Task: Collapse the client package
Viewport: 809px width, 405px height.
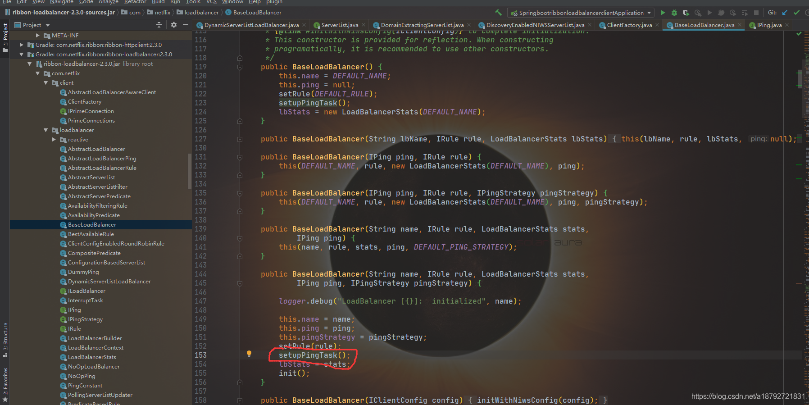Action: coord(46,82)
